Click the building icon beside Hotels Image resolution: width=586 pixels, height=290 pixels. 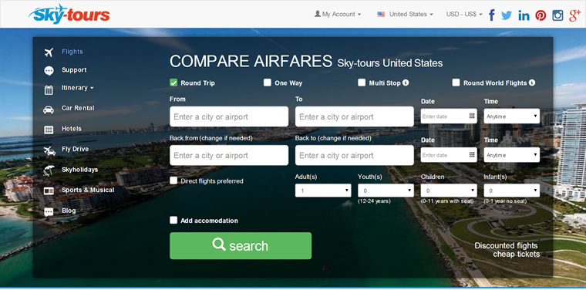(x=49, y=130)
